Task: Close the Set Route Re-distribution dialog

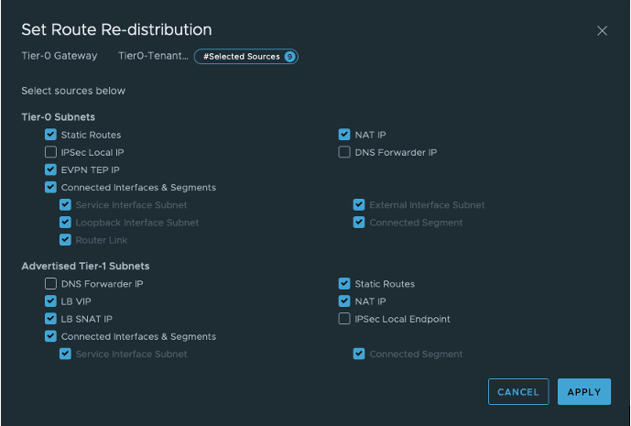Action: (x=602, y=30)
